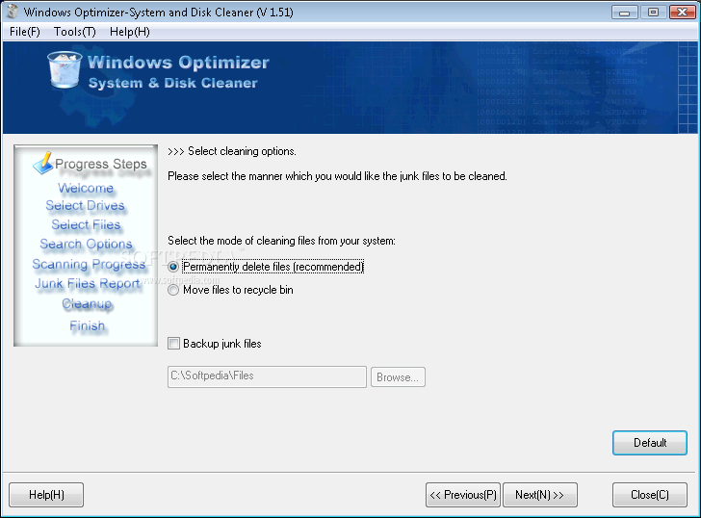This screenshot has width=701, height=518.
Task: Click the Windows Optimizer banner title
Action: coord(178,63)
